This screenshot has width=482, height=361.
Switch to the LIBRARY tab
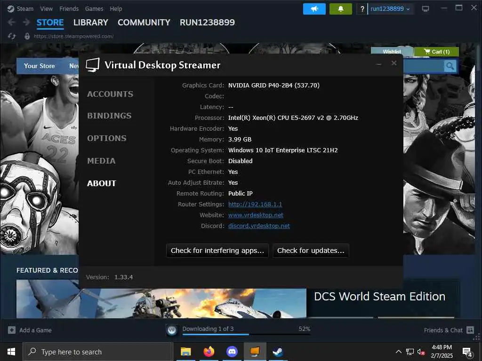(x=91, y=23)
